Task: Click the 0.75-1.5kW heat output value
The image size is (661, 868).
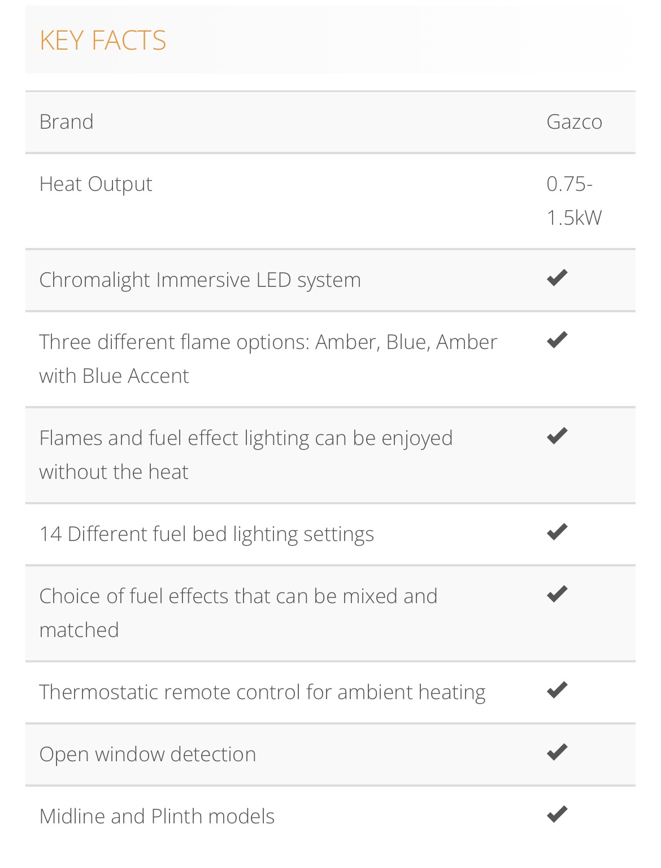Action: point(575,201)
